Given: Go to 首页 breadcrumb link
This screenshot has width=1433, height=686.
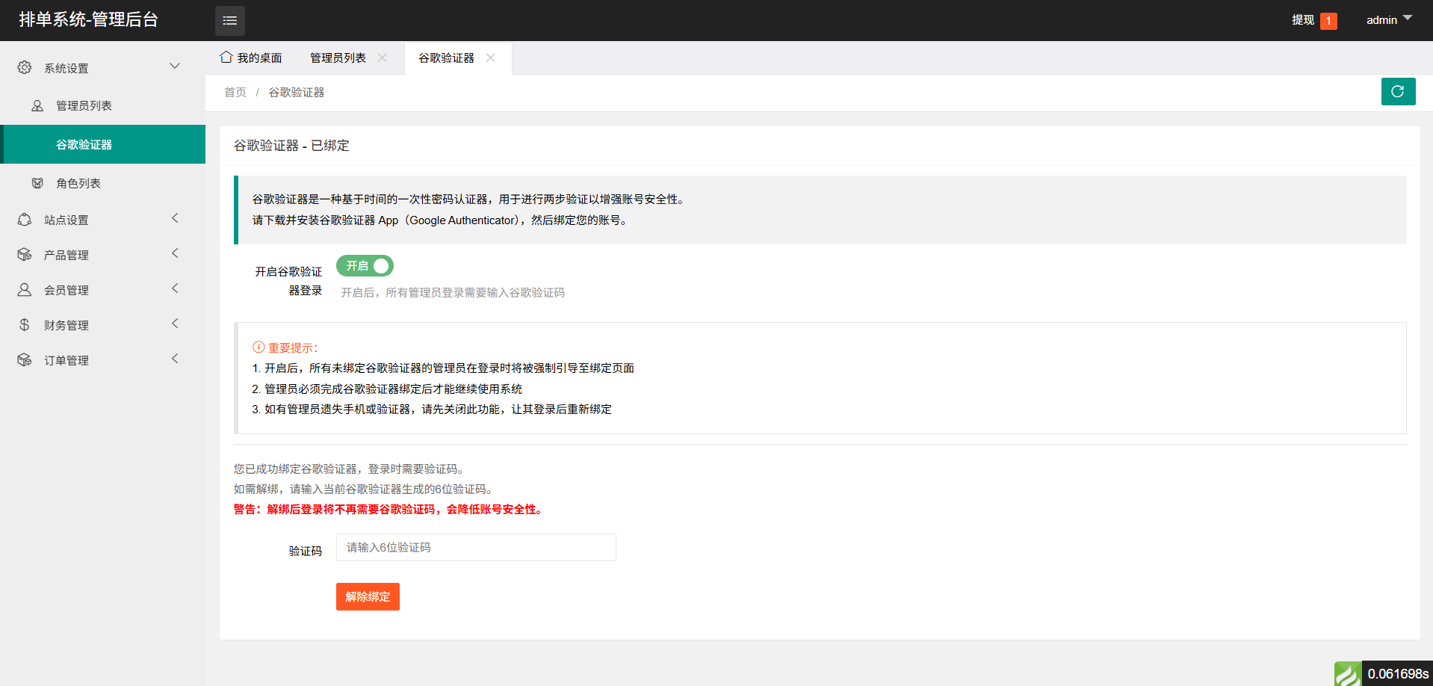Looking at the screenshot, I should [235, 93].
